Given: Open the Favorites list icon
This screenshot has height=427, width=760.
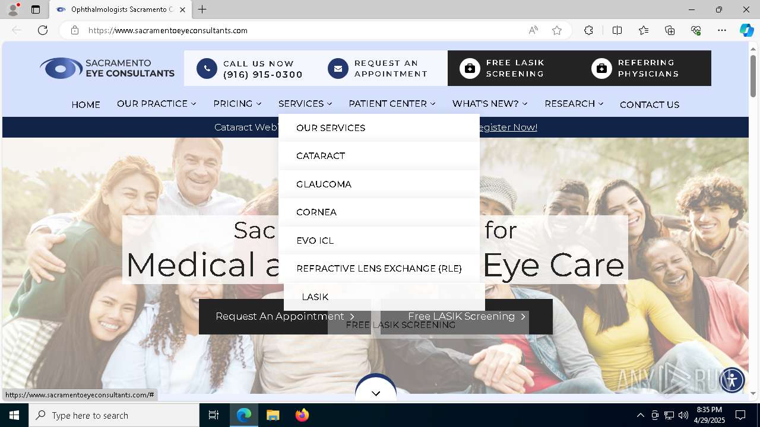Looking at the screenshot, I should (x=644, y=30).
